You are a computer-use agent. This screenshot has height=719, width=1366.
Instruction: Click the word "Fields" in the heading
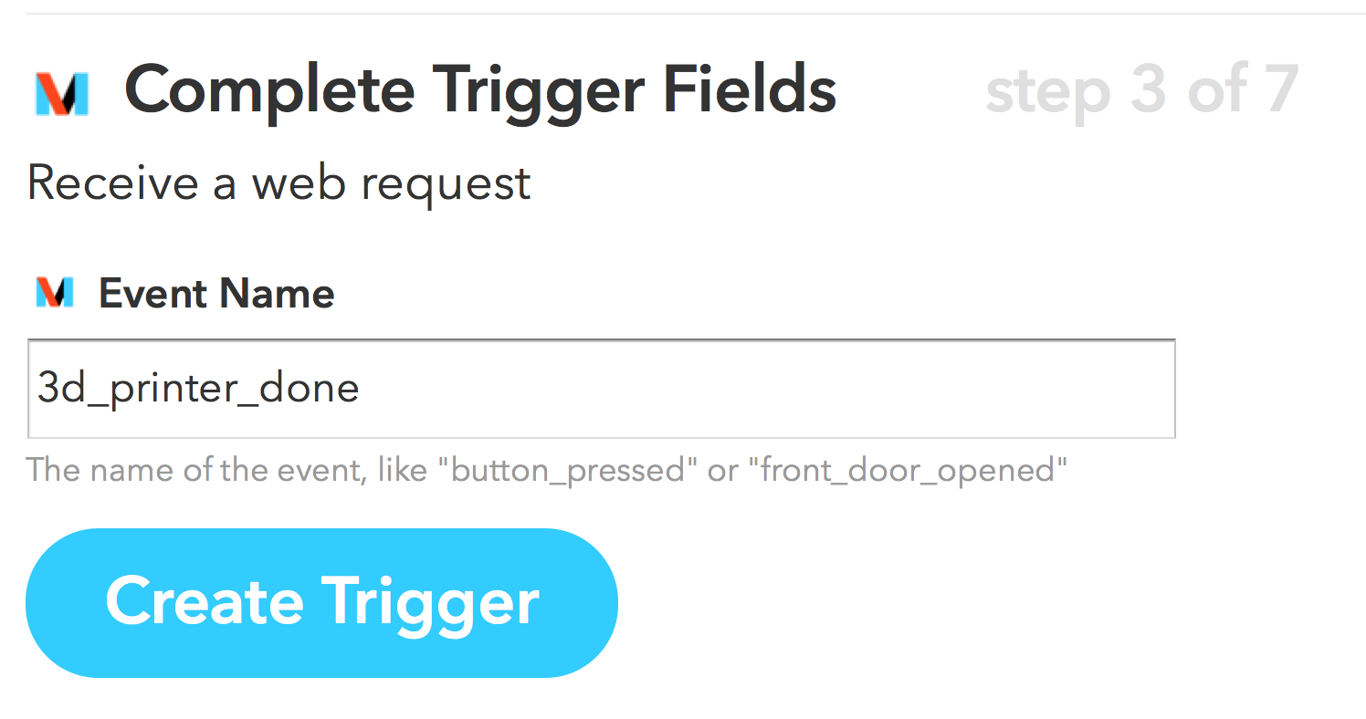pyautogui.click(x=750, y=90)
